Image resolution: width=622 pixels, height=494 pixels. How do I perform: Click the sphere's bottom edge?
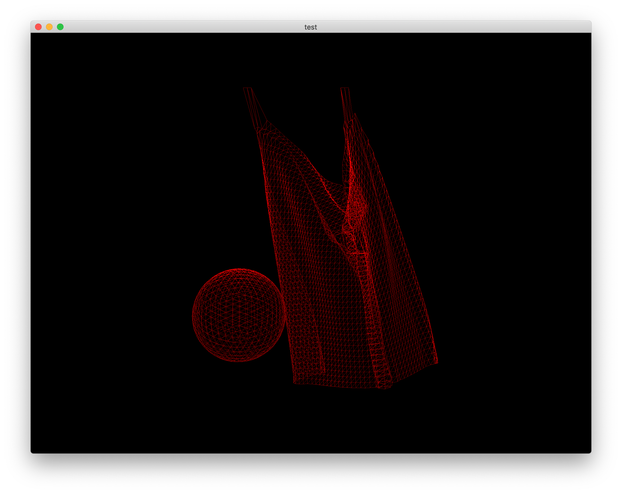click(x=238, y=361)
